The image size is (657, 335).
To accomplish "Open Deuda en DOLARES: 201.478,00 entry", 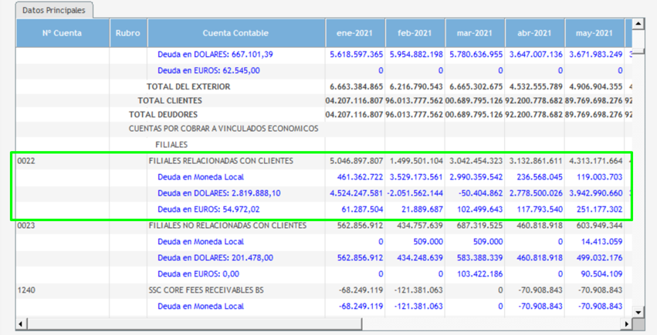I will point(215,258).
